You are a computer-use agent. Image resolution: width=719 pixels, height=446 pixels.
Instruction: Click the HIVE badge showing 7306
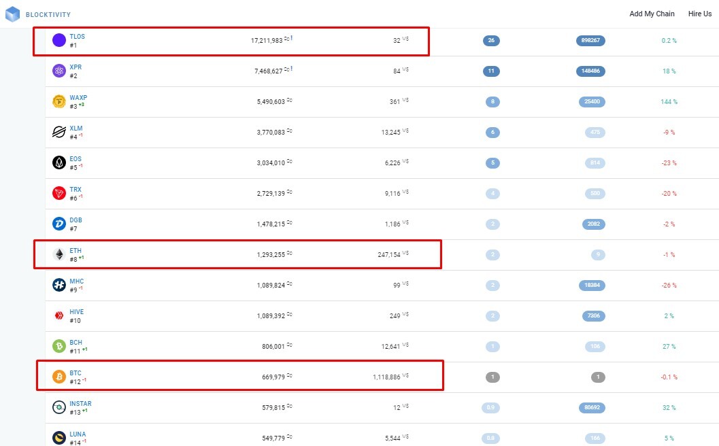(593, 316)
